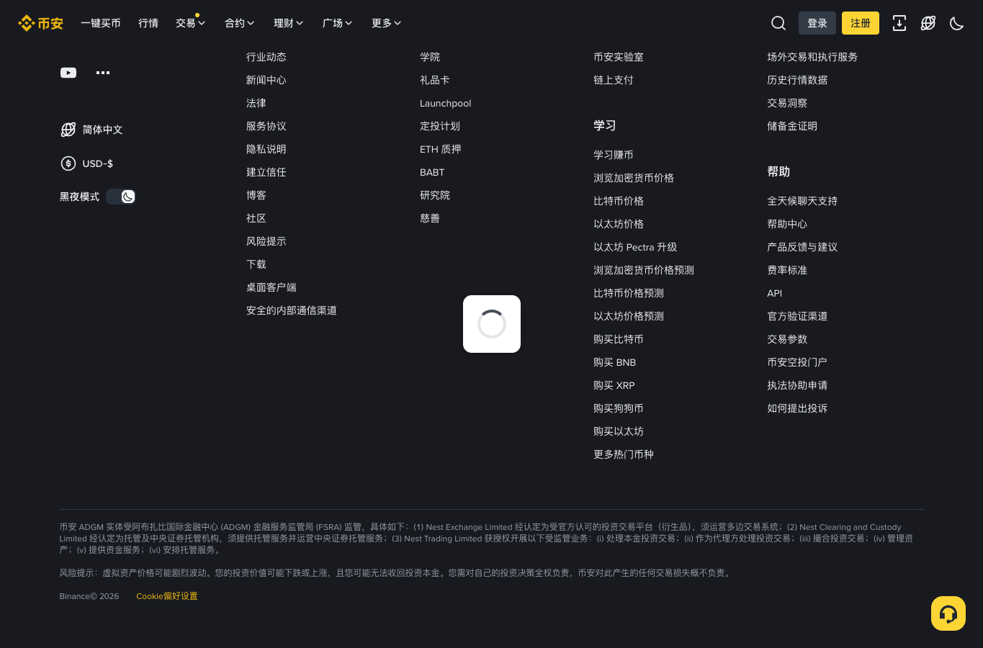Open the 币安空投门户 link
This screenshot has width=983, height=648.
[x=797, y=362]
